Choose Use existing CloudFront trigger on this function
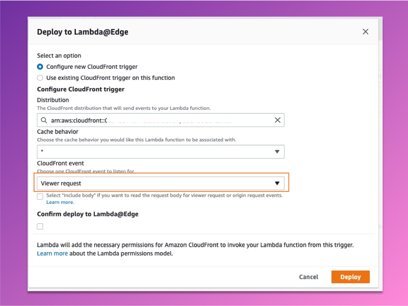The image size is (408, 306). pyautogui.click(x=40, y=78)
